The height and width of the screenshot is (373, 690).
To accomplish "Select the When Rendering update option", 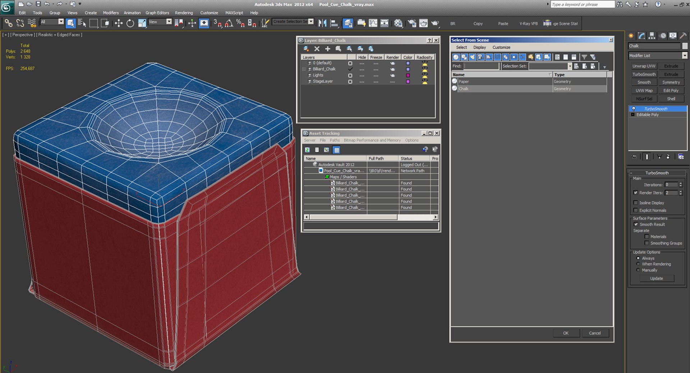I will [x=638, y=264].
